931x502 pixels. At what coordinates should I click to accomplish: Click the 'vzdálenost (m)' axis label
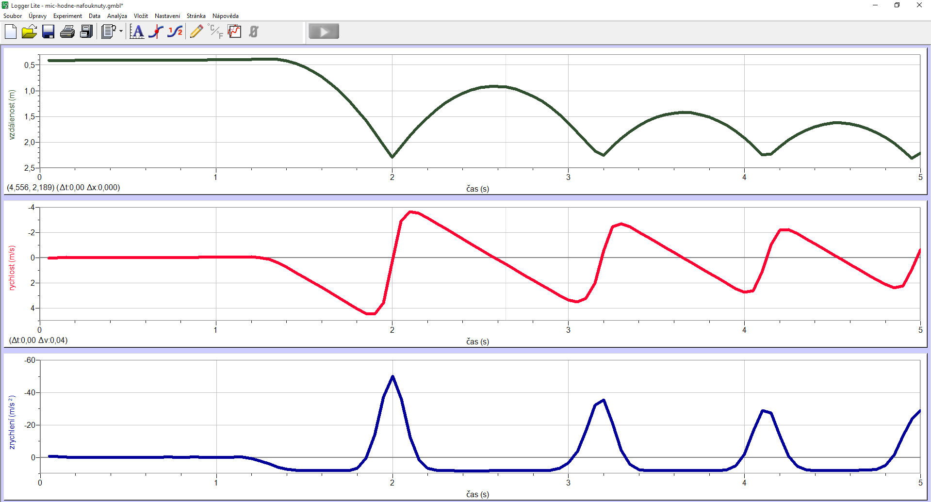tap(12, 114)
